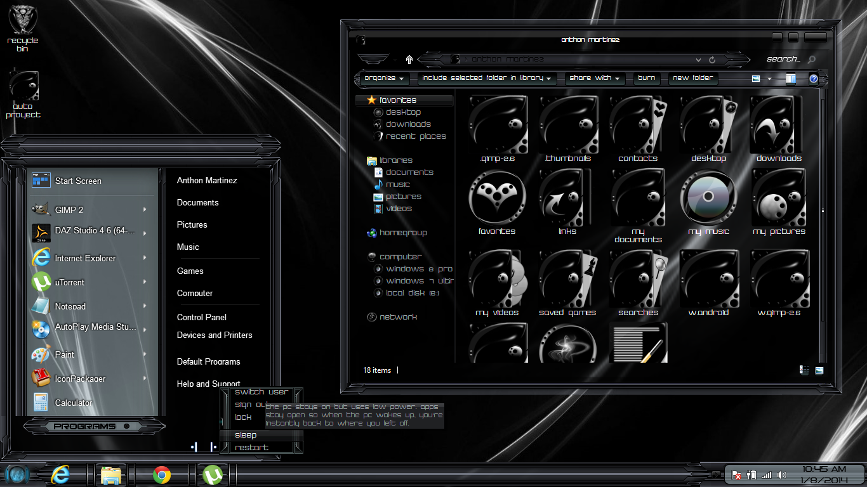Screen dimensions: 867x487
Task: Click the help question mark icon
Action: click(814, 79)
